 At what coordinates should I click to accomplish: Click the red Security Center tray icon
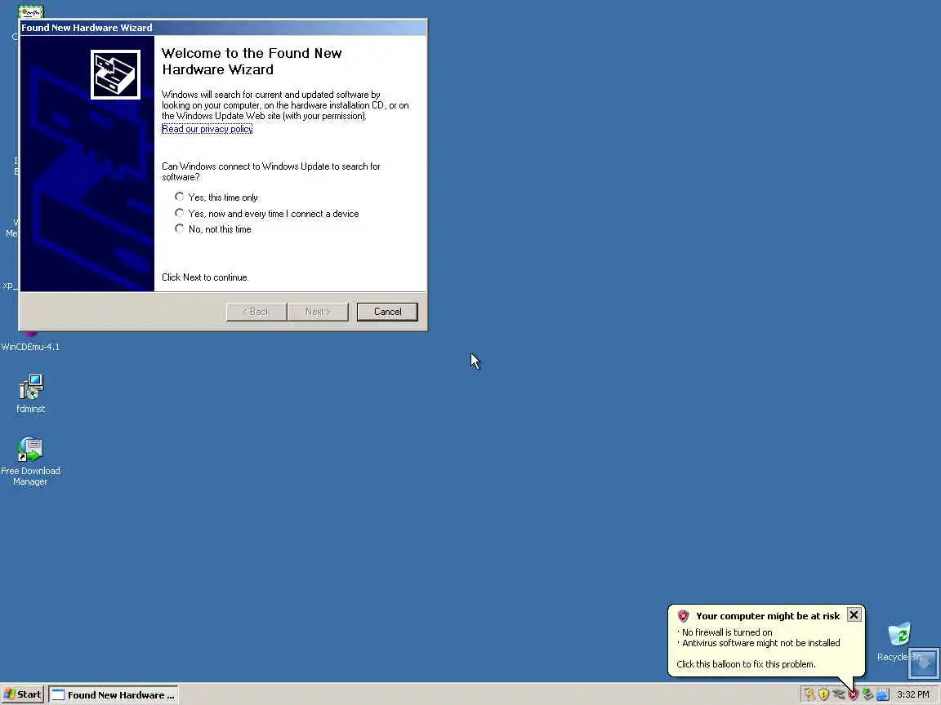coord(854,695)
